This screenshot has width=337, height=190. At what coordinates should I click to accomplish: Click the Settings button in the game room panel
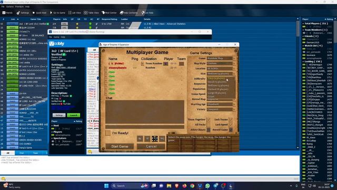pyautogui.click(x=59, y=115)
